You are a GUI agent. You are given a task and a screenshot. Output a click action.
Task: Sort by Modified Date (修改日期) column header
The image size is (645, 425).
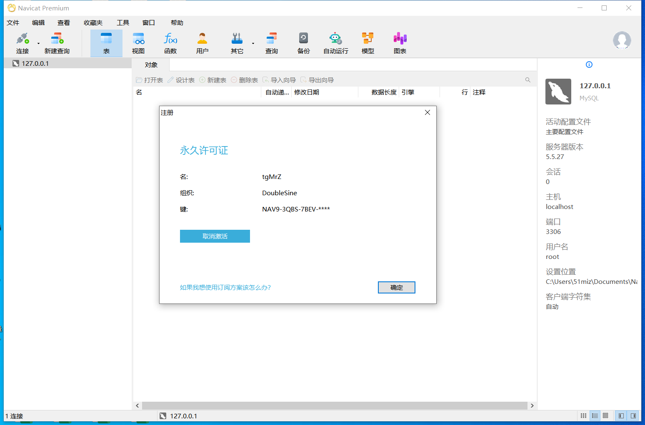325,92
